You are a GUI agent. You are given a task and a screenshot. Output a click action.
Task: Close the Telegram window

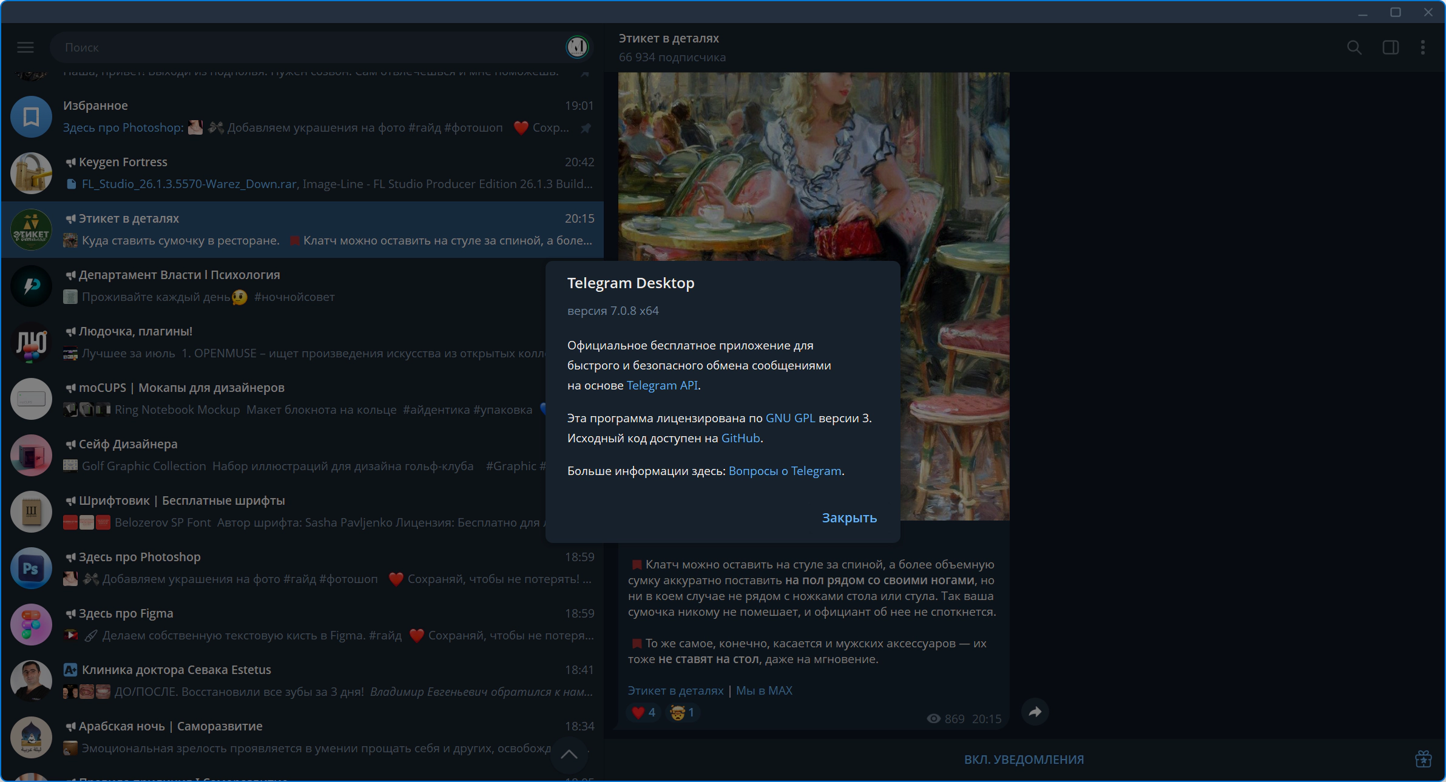point(1428,12)
